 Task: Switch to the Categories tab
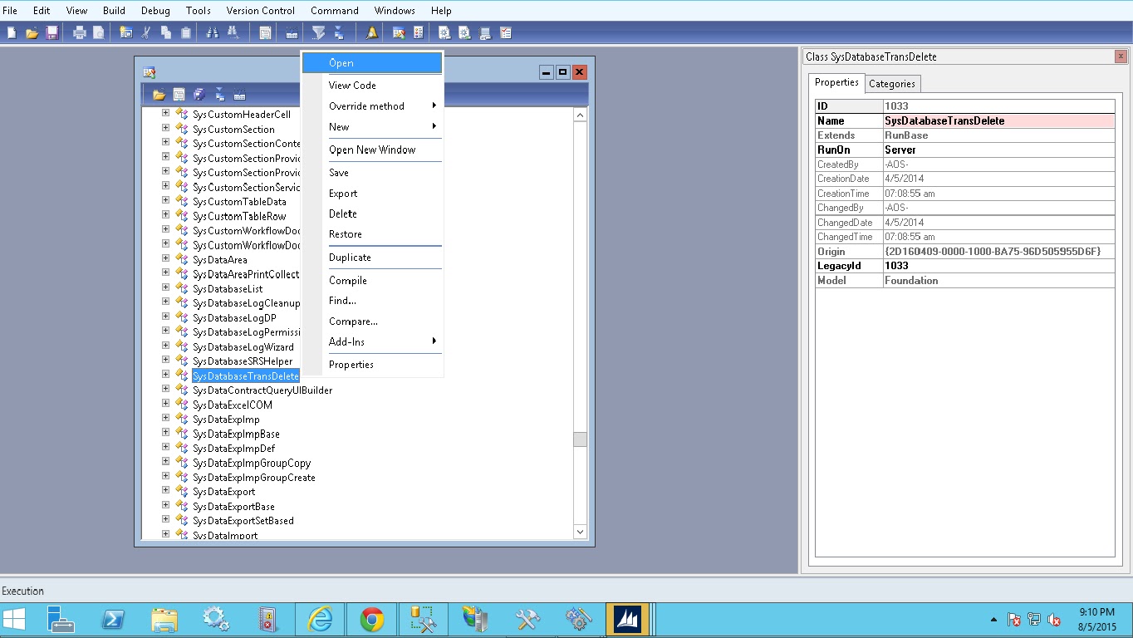coord(892,83)
